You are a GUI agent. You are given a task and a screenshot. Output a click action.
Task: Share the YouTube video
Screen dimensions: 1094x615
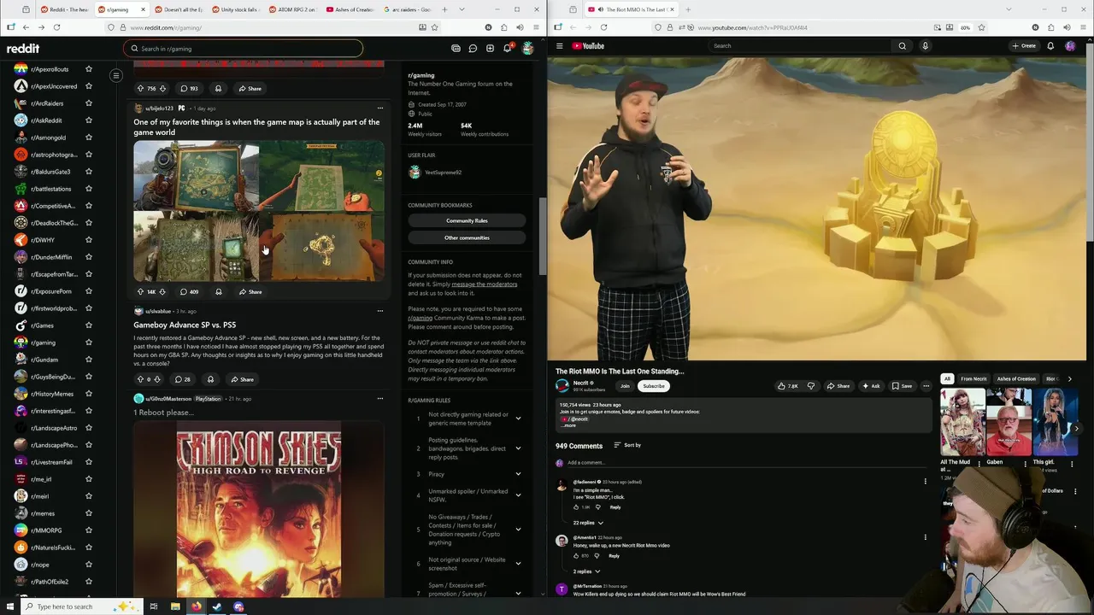[x=838, y=386]
